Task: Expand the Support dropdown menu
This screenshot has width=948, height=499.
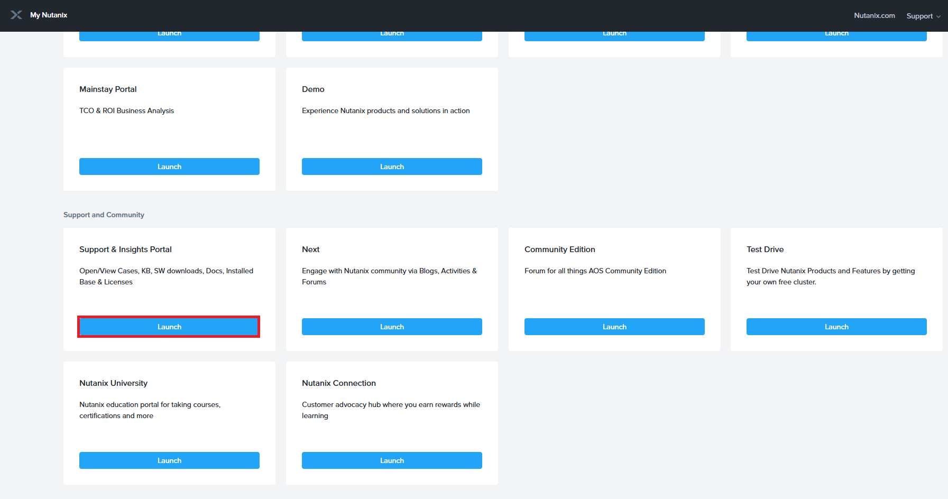Action: tap(923, 16)
